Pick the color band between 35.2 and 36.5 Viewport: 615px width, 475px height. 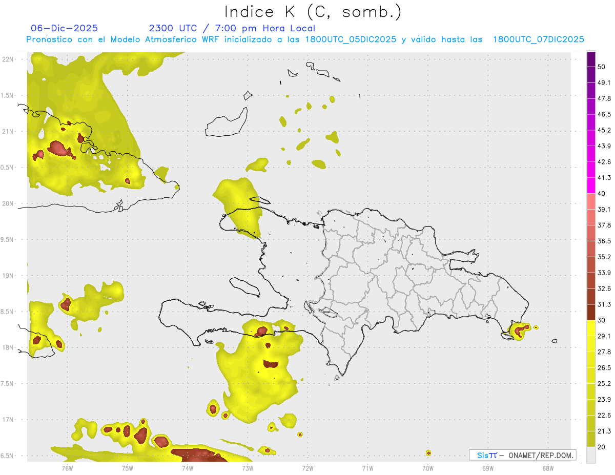click(x=591, y=249)
